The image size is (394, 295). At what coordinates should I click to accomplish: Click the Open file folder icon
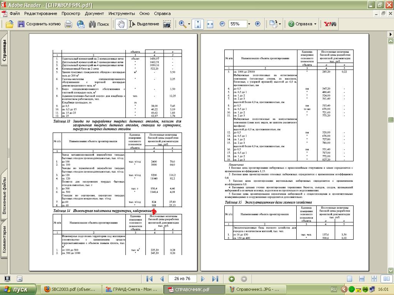point(9,24)
